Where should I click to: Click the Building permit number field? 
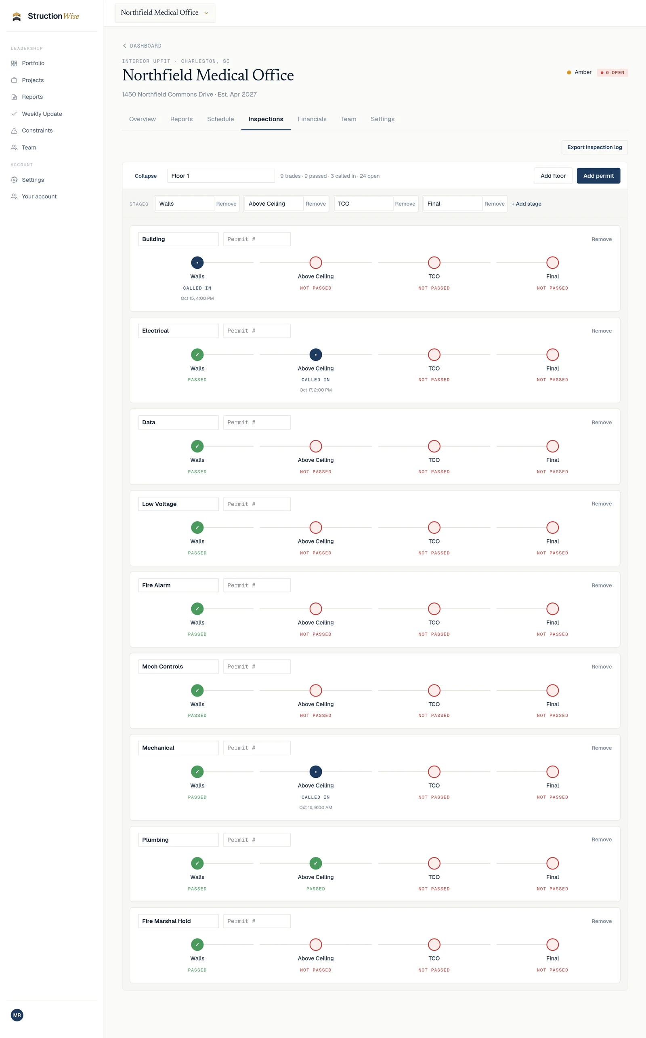257,239
